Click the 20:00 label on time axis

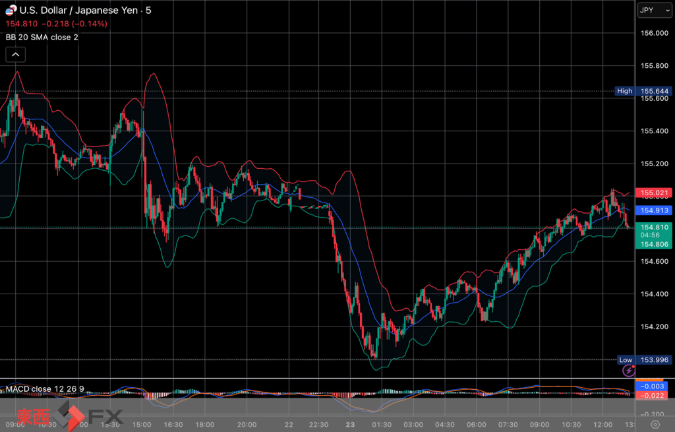[247, 424]
